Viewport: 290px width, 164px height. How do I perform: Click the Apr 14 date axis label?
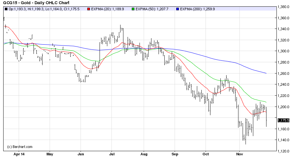click(x=19, y=154)
